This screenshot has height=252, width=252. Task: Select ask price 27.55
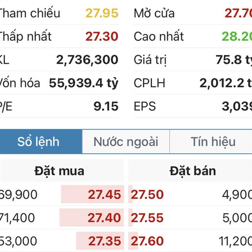147,218
